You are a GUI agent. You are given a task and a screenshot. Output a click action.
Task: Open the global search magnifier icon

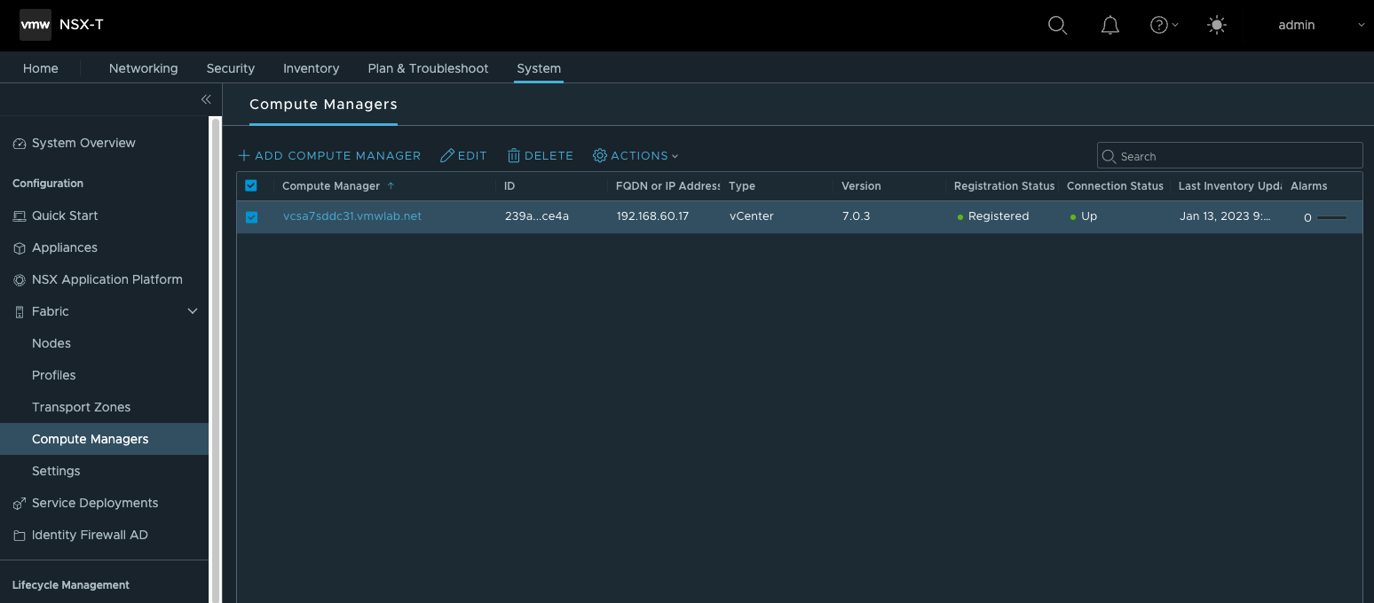1057,25
